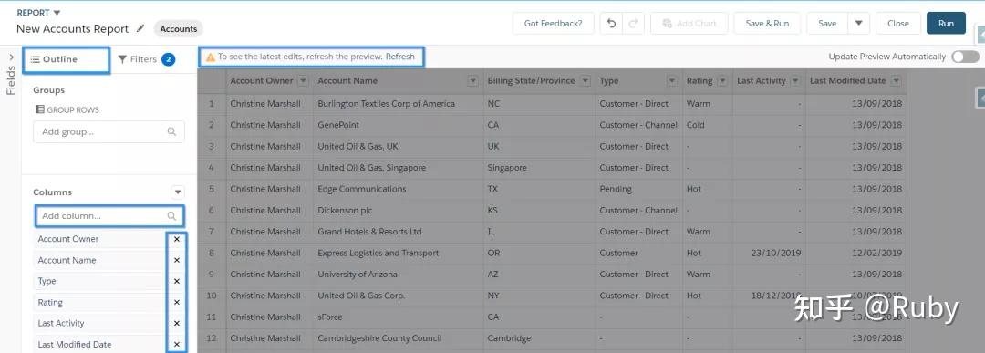Viewport: 985px width, 353px height.
Task: Close the report builder
Action: pos(897,23)
